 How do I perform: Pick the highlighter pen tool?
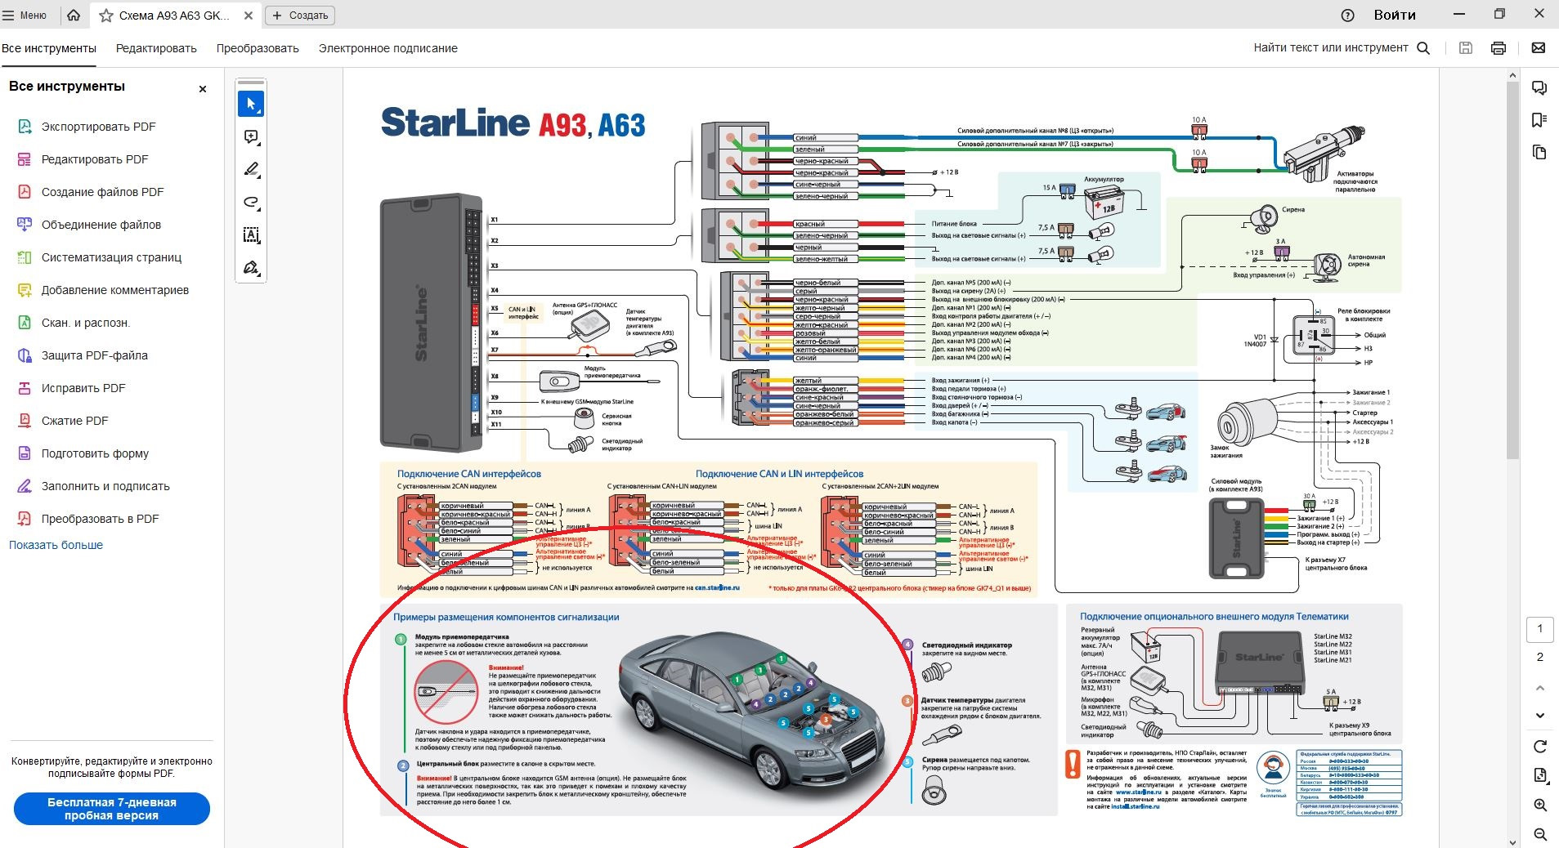pos(251,170)
